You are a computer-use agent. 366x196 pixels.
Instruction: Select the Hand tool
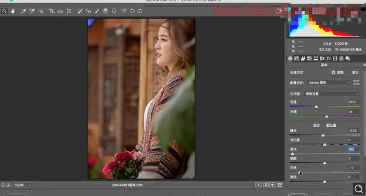(x=12, y=11)
